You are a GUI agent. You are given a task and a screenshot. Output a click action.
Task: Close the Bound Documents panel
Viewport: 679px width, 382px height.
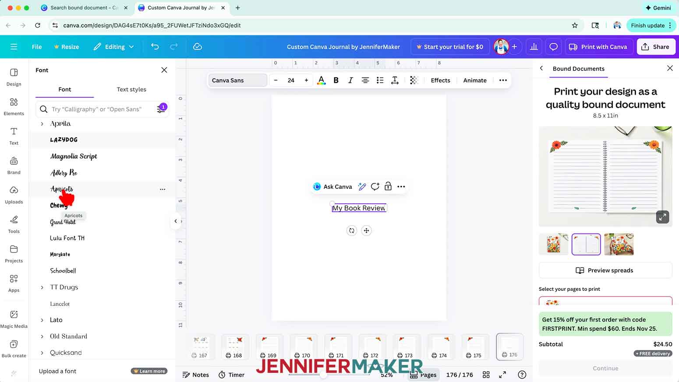tap(670, 68)
